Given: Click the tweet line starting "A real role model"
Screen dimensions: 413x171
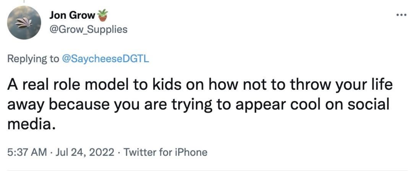Looking at the screenshot, I should (200, 85).
